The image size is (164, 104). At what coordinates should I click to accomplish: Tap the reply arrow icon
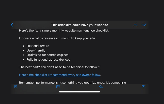tap(101, 87)
